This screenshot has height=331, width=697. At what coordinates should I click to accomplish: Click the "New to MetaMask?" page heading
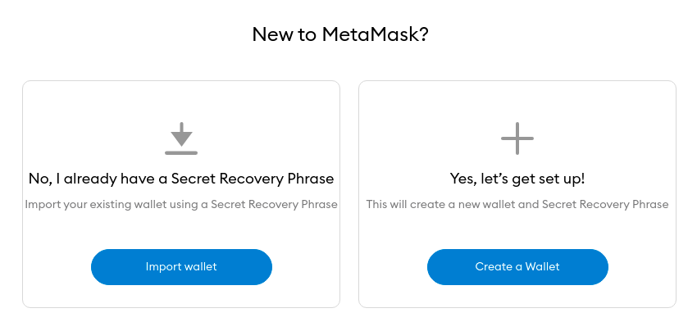pos(340,34)
